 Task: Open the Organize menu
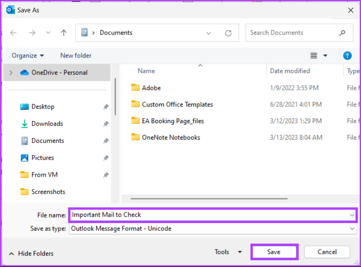28,56
